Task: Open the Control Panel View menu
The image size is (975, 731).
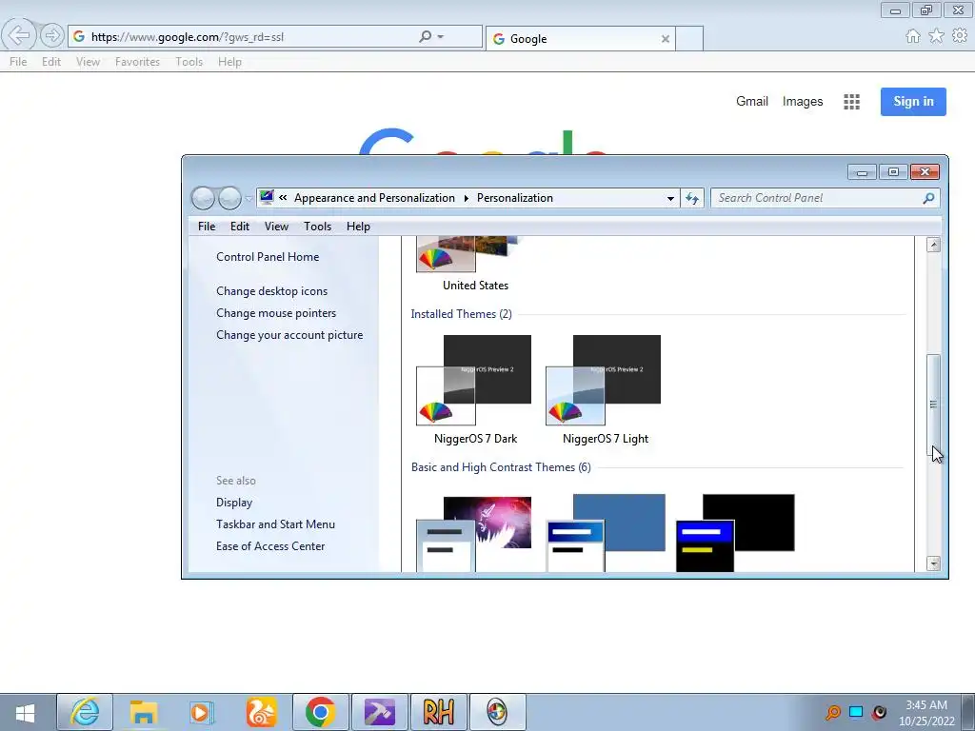Action: point(276,227)
